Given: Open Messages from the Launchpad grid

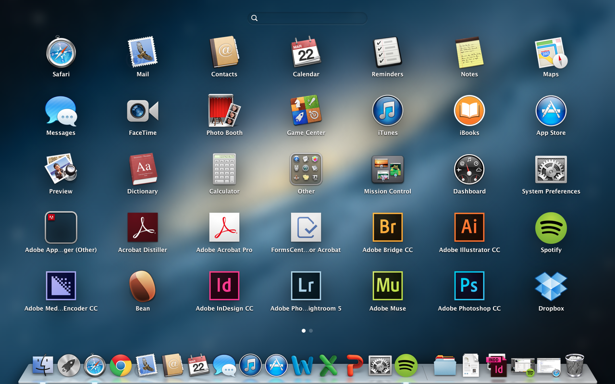Looking at the screenshot, I should pyautogui.click(x=61, y=111).
